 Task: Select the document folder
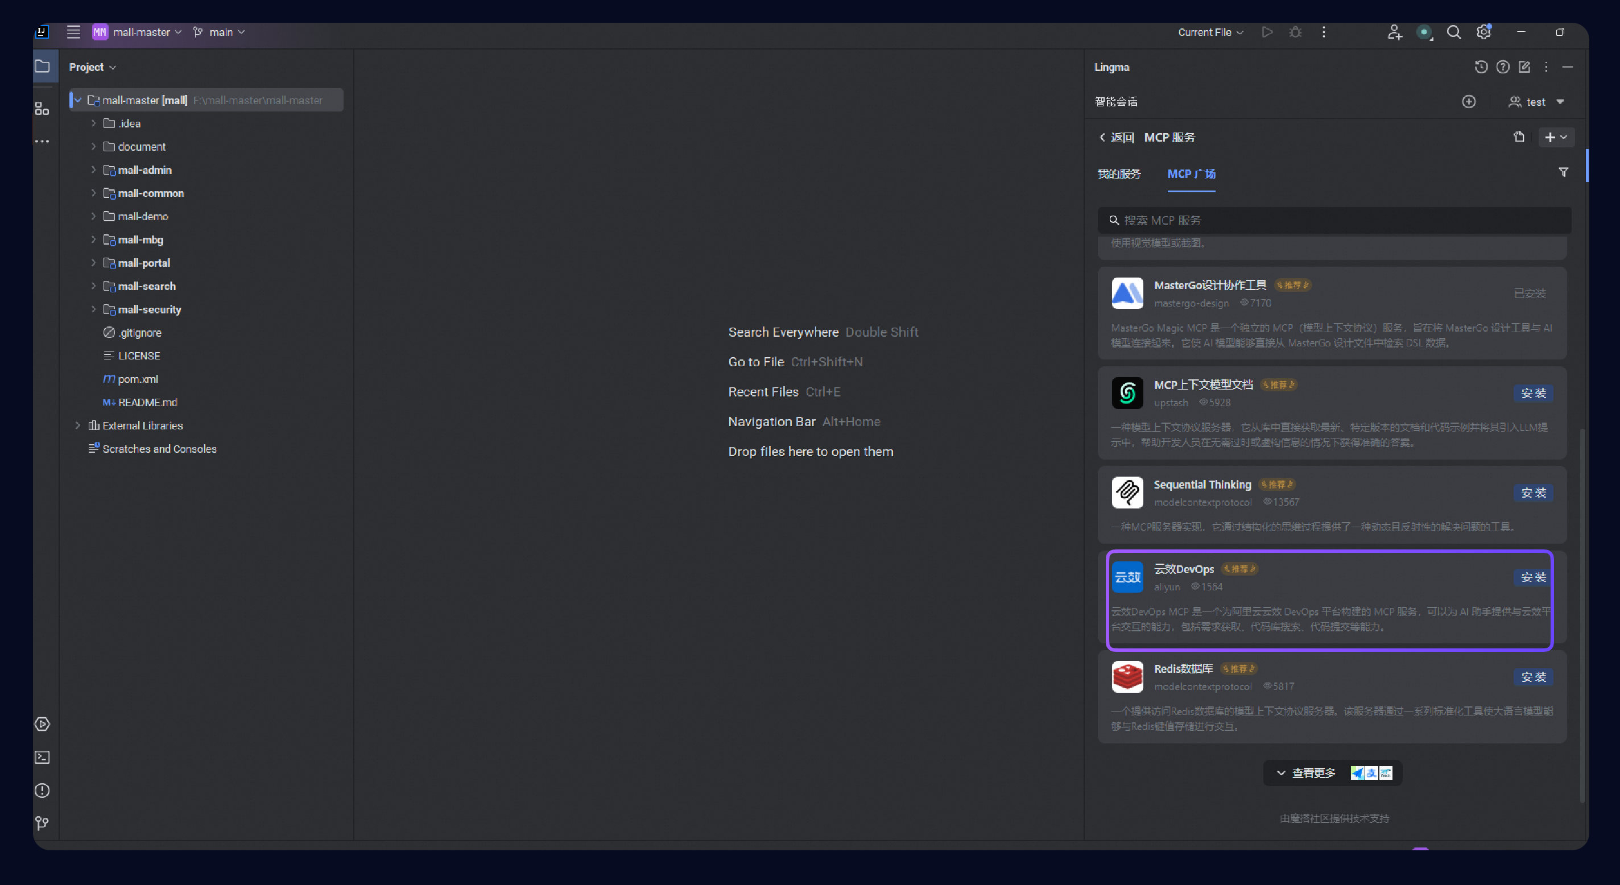click(x=142, y=147)
